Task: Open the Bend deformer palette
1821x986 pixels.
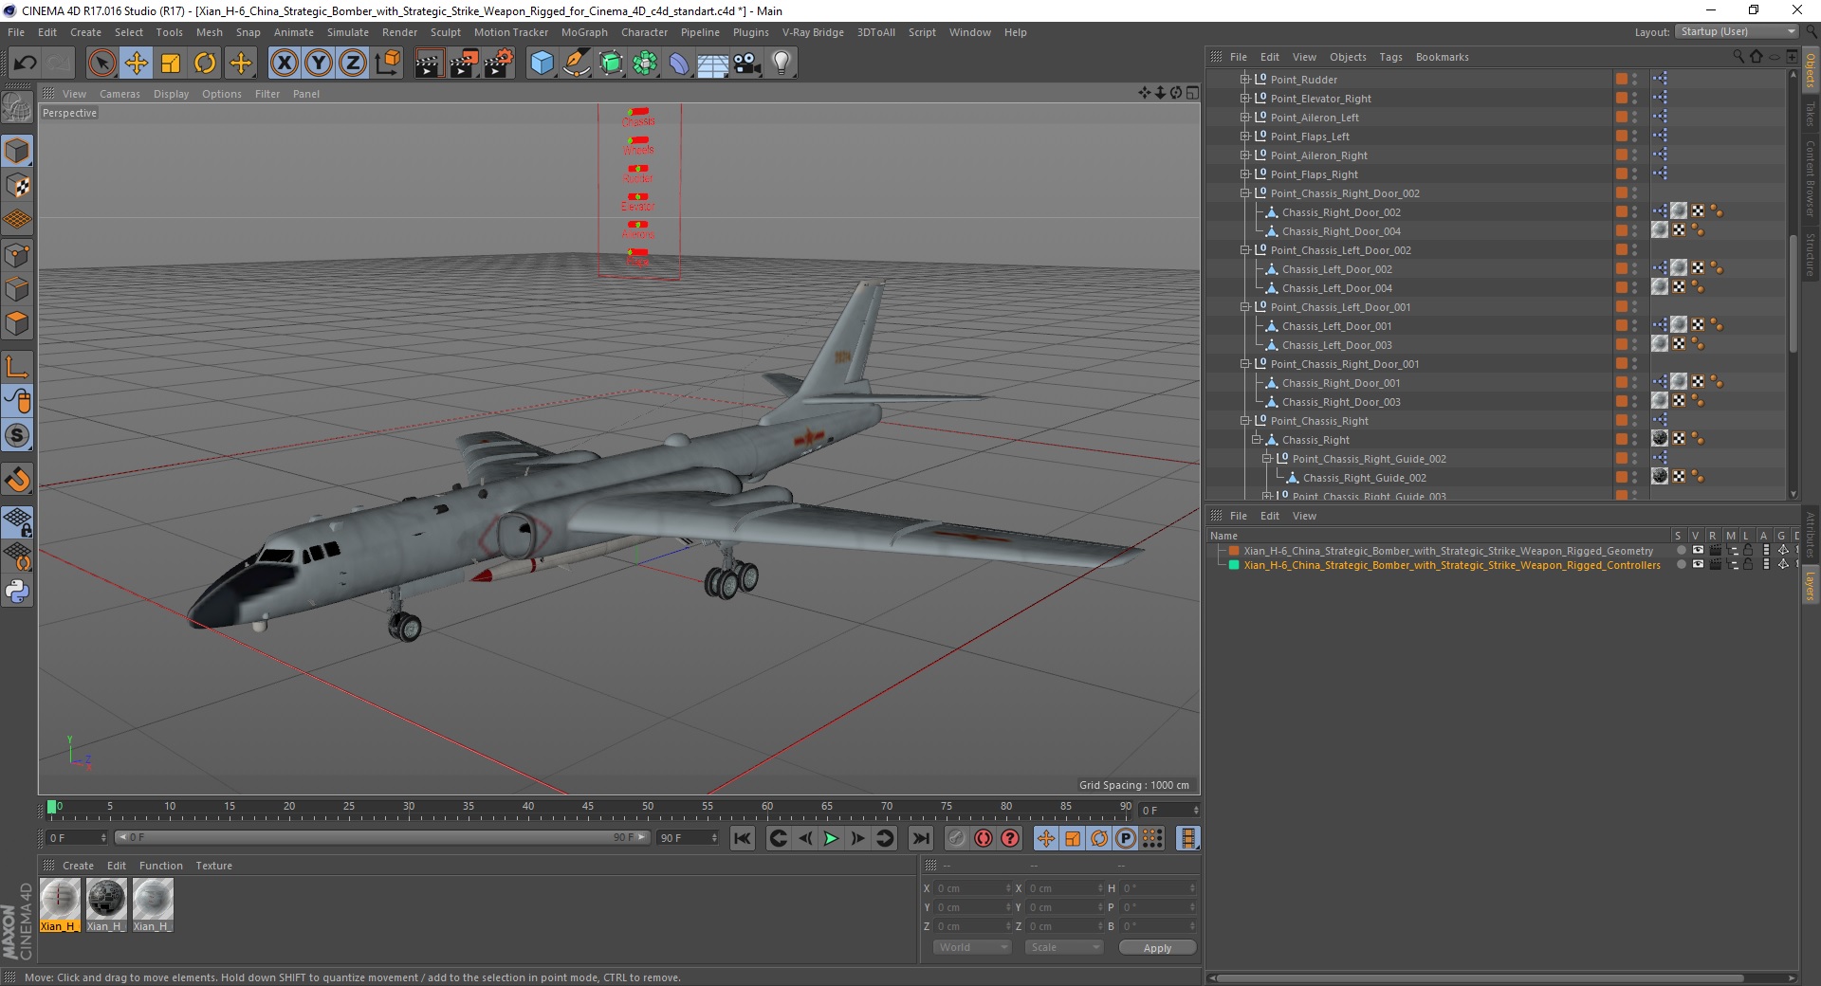Action: pos(679,64)
